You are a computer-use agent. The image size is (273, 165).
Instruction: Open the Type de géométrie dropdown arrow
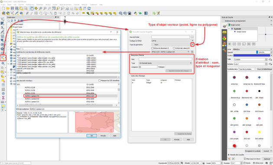click(192, 45)
